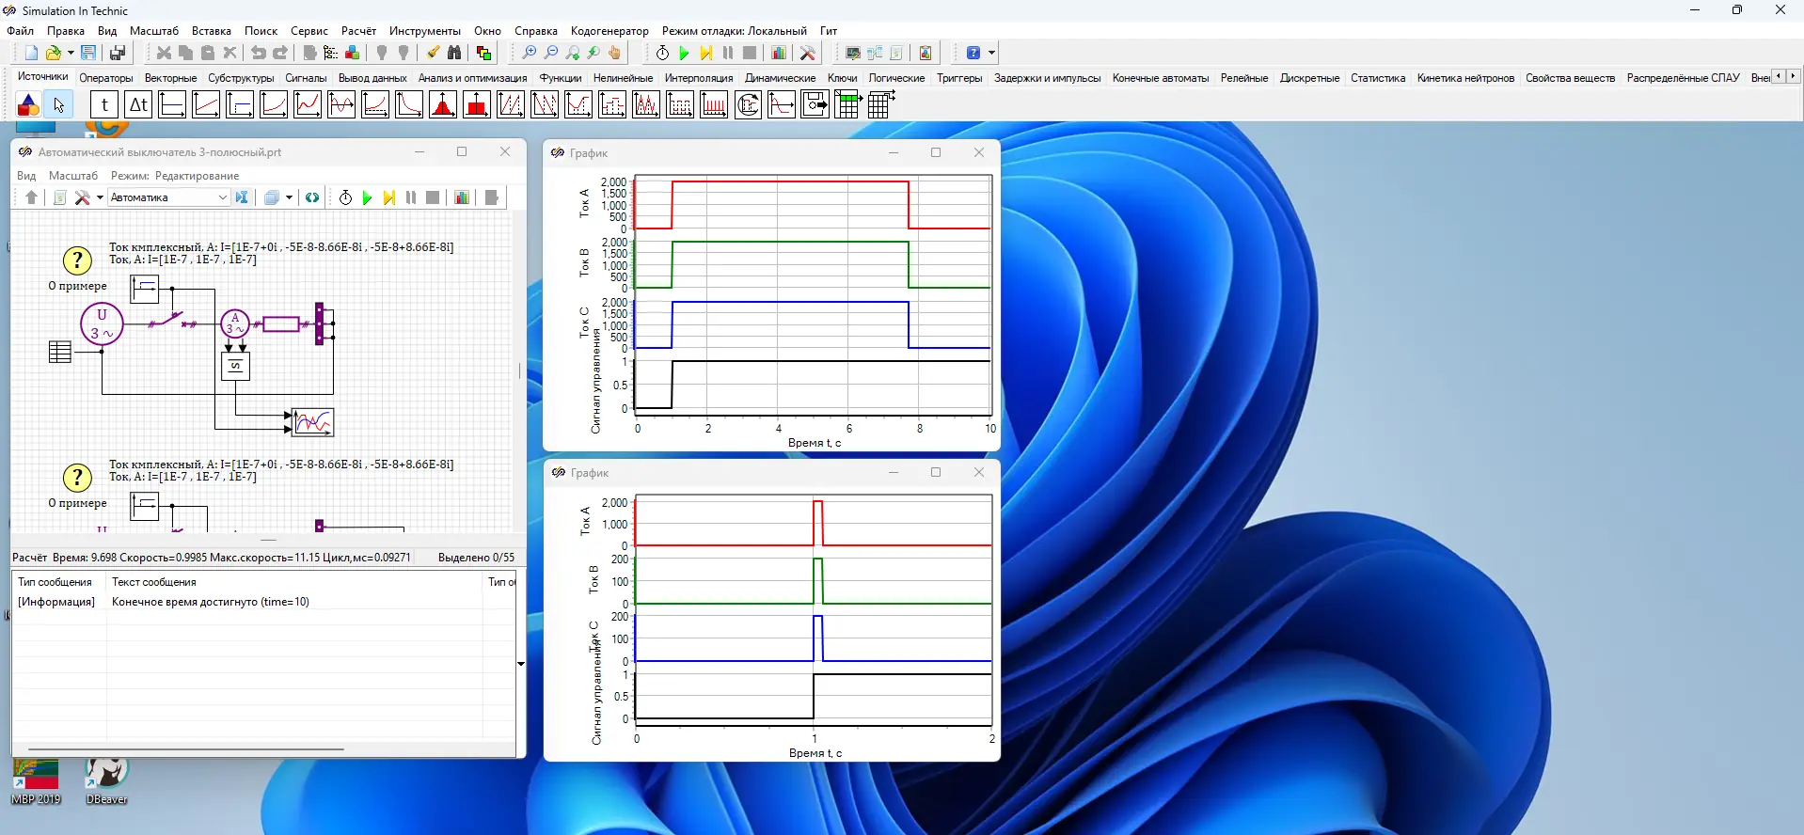Click the binoculars Find icon
This screenshot has height=835, width=1804.
(454, 54)
